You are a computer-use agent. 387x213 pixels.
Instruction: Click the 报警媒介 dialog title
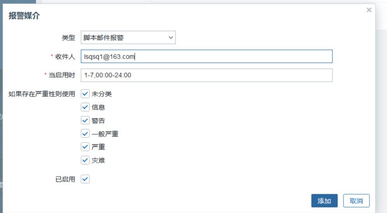[24, 16]
